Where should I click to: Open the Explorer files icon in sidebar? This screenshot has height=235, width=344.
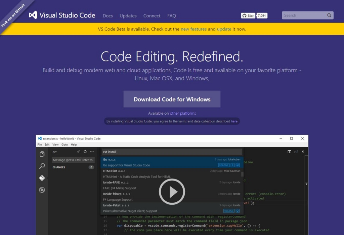coord(42,154)
